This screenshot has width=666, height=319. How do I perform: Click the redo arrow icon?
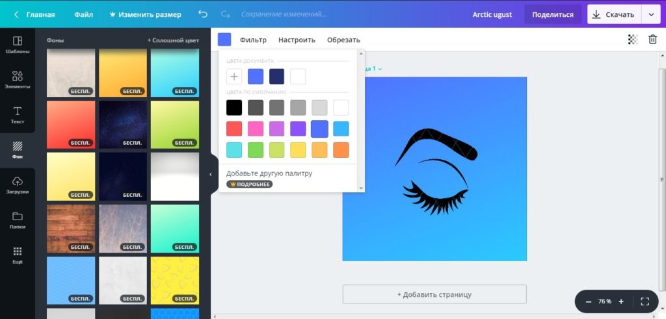[225, 14]
